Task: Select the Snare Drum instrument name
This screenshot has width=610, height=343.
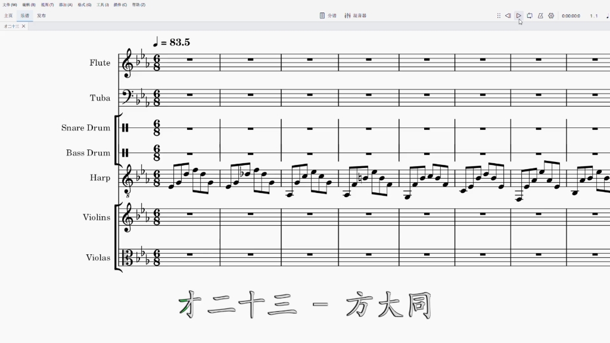Action: point(86,128)
